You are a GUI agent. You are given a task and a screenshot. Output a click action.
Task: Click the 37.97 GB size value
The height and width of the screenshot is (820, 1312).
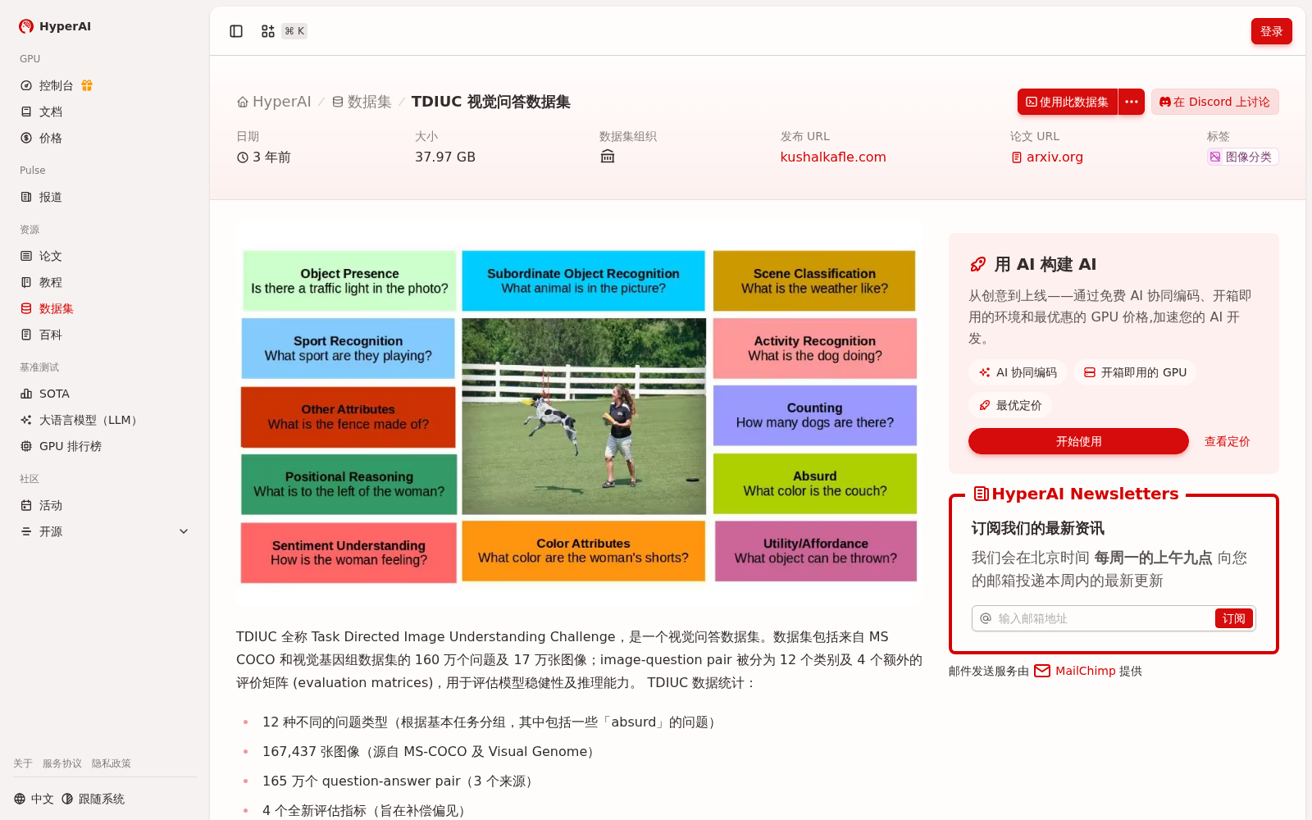(445, 157)
